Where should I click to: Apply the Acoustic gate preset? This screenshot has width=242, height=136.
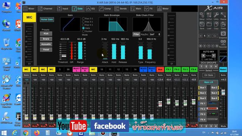click(46, 44)
